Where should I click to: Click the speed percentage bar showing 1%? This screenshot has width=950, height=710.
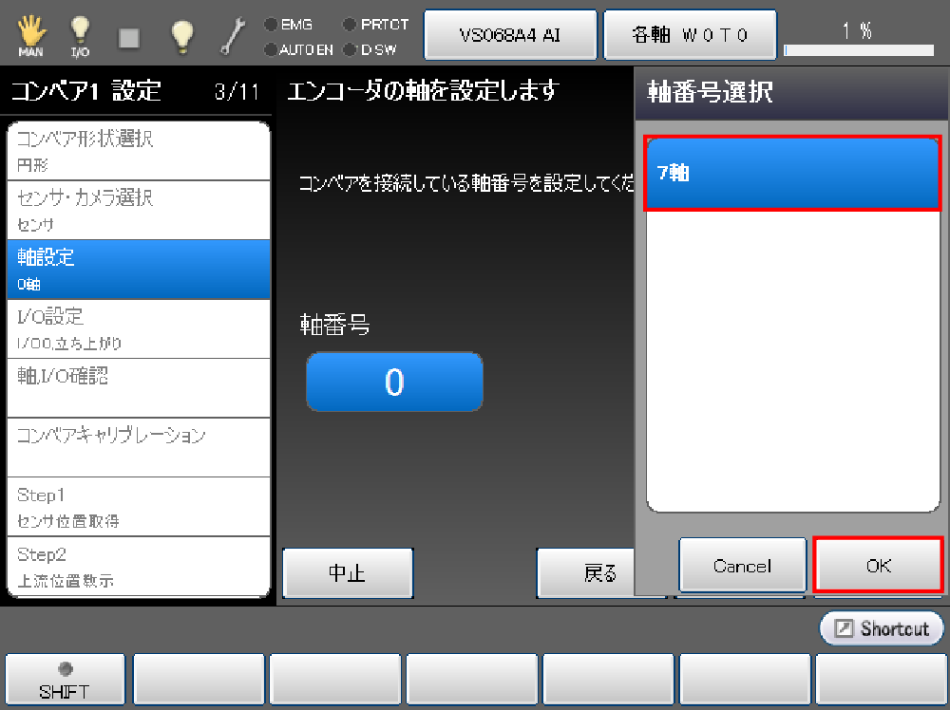point(858,40)
